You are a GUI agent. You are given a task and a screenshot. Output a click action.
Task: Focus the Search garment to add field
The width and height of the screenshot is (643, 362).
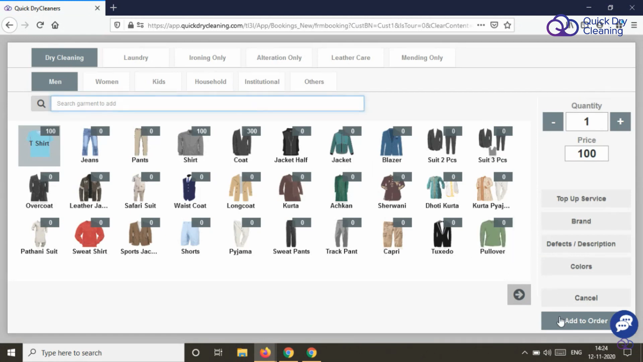(207, 104)
